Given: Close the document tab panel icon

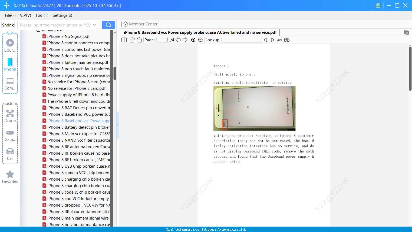Looking at the screenshot, I should [x=407, y=32].
